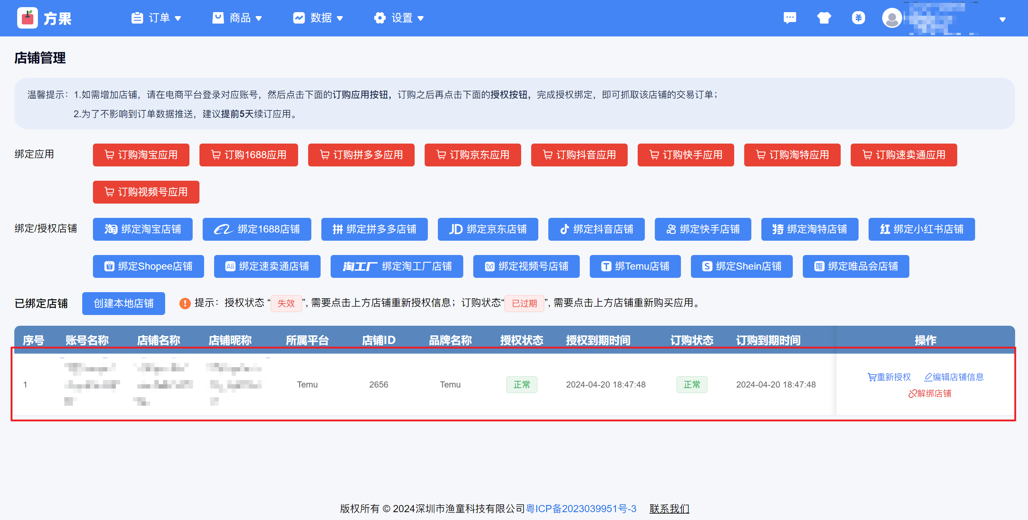Click the t-shirt icon in top bar
The image size is (1028, 520).
coord(824,18)
